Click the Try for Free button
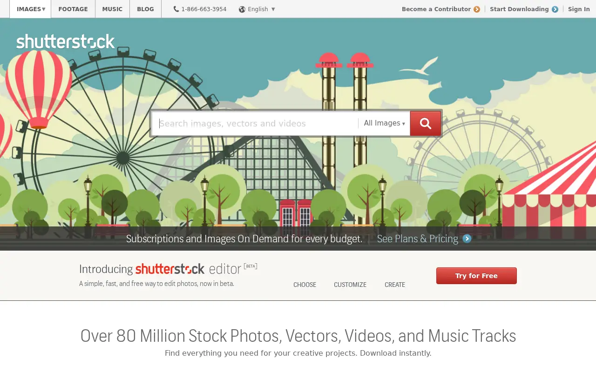This screenshot has width=596, height=372. click(x=476, y=276)
